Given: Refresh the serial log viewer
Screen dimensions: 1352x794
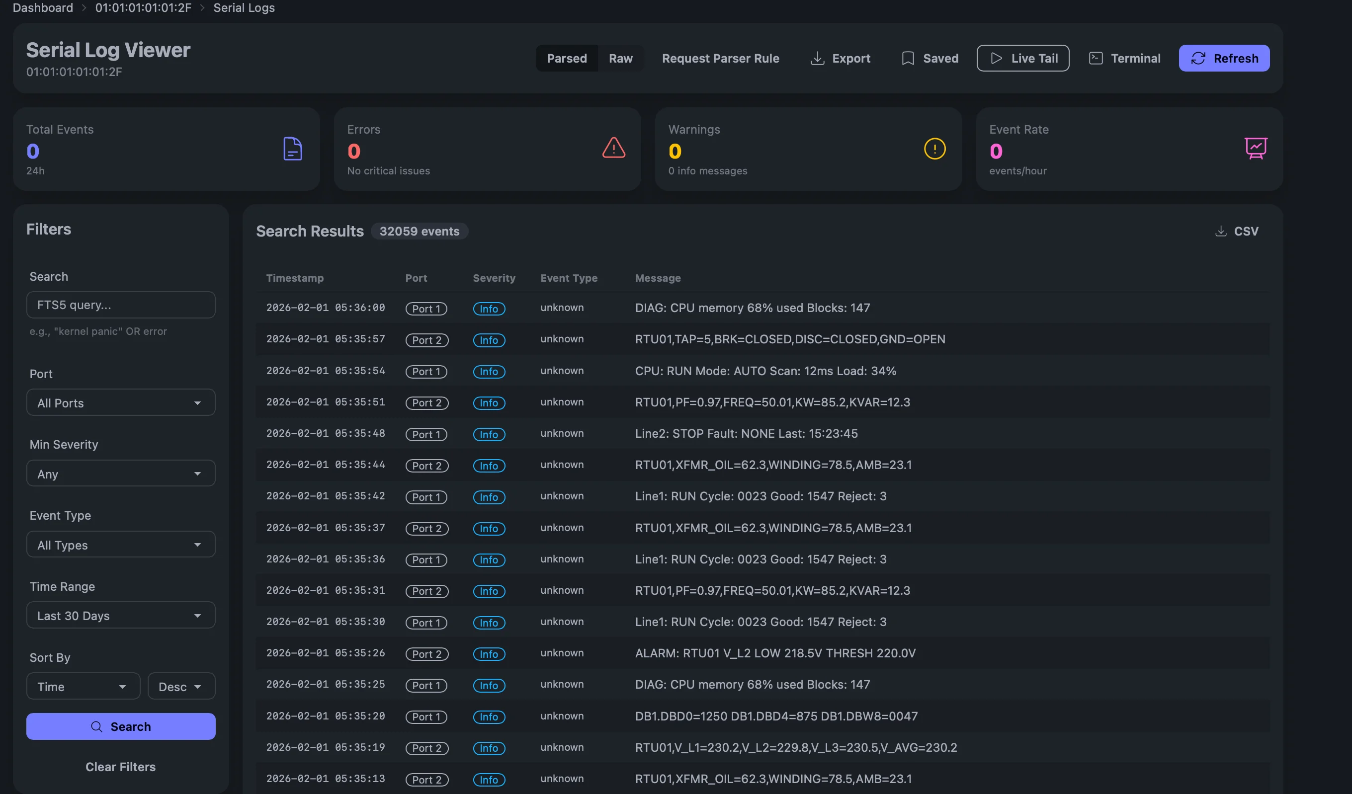Looking at the screenshot, I should click(1224, 58).
